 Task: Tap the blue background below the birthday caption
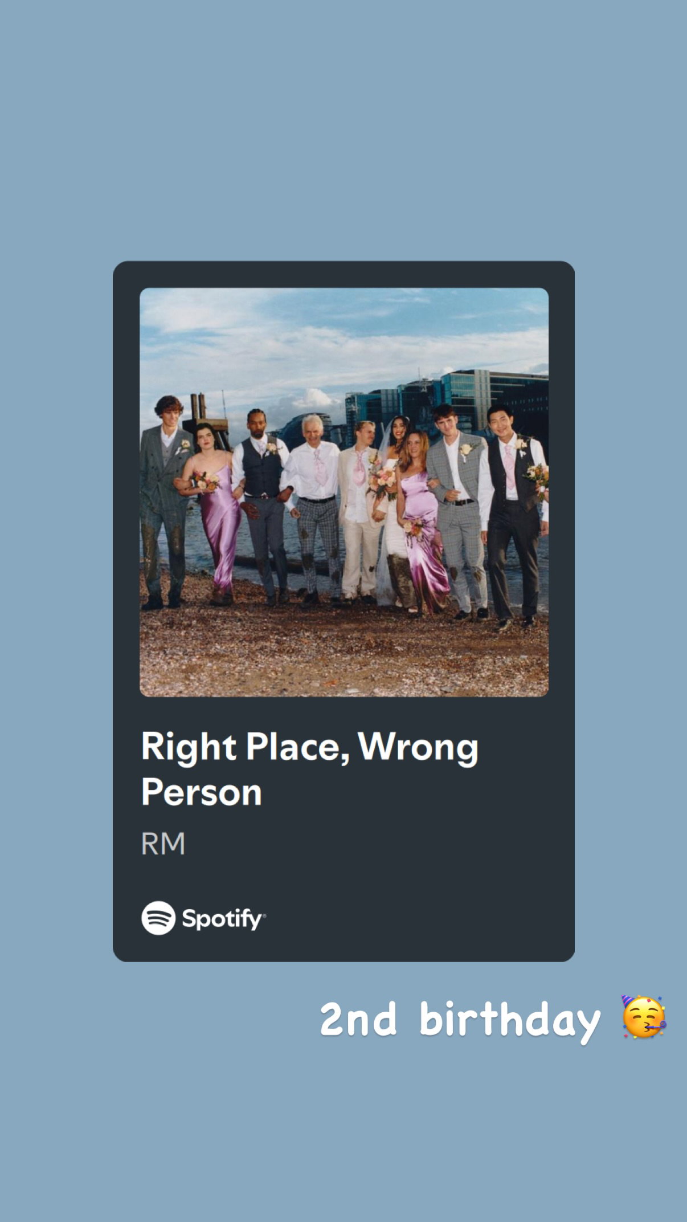click(x=343, y=1134)
